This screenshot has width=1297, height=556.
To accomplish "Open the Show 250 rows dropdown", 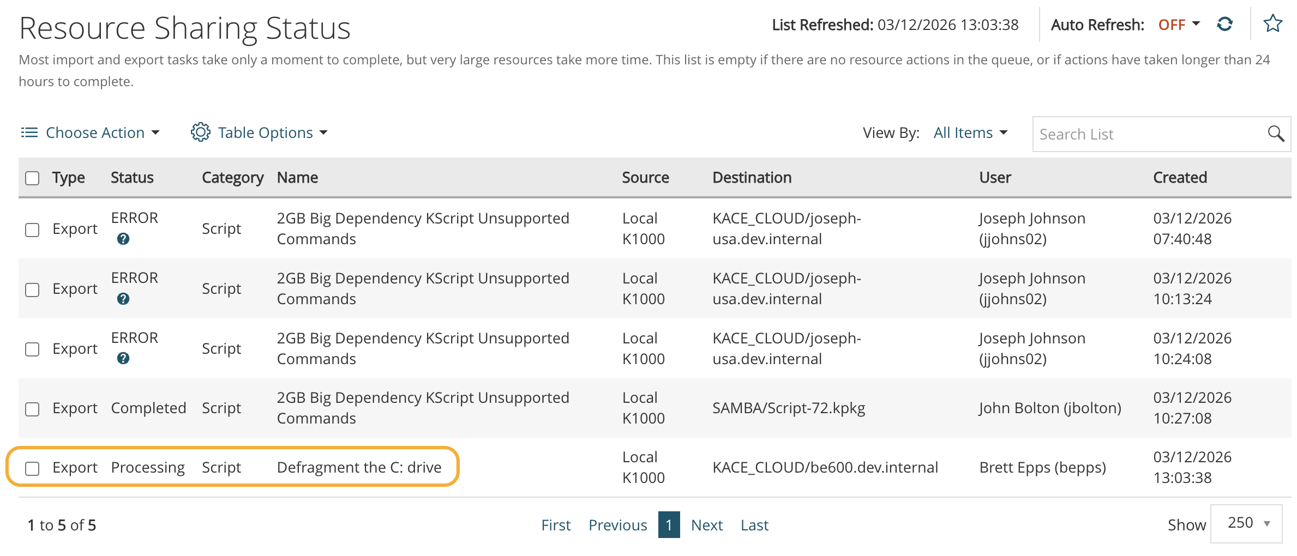I will pyautogui.click(x=1247, y=523).
